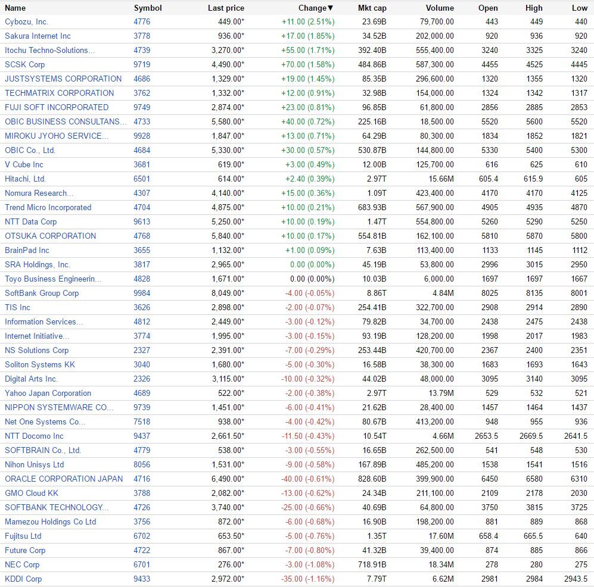Sort by Last price column header
Screen dimensions: 594x587
point(226,8)
